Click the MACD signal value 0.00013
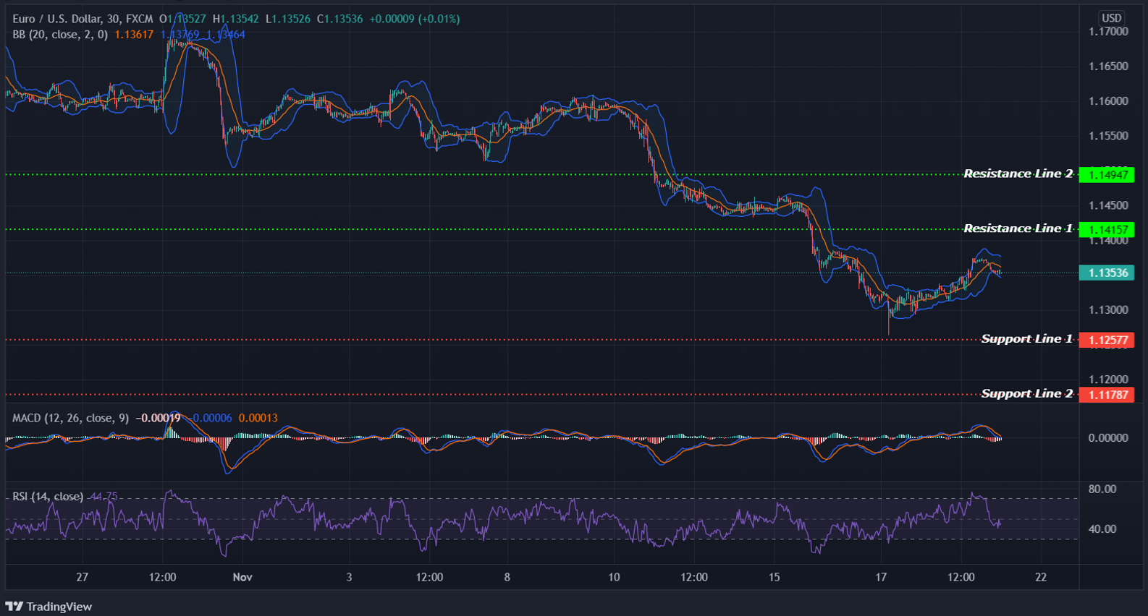 point(258,418)
